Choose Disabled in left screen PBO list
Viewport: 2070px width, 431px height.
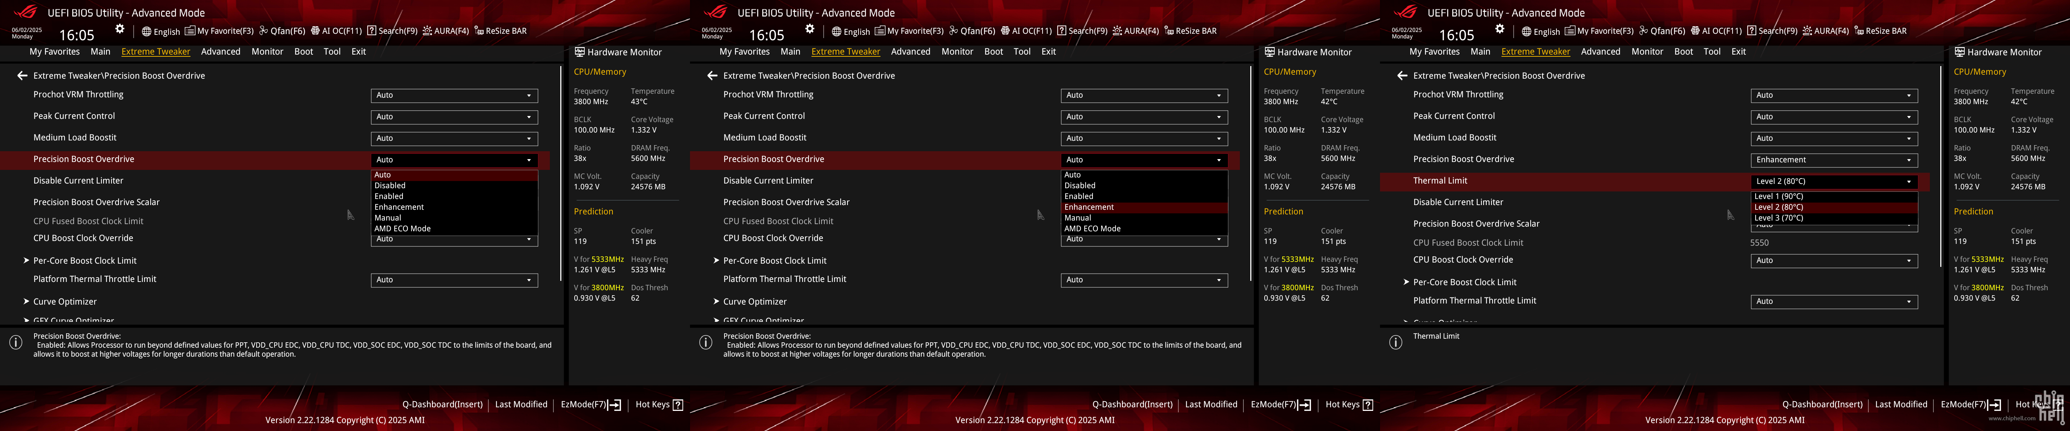click(454, 185)
